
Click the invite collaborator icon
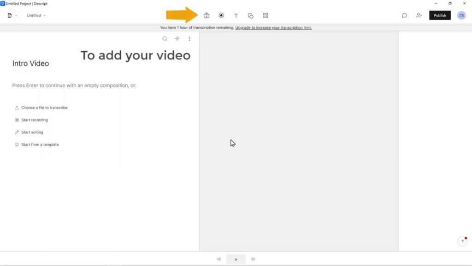(x=419, y=15)
